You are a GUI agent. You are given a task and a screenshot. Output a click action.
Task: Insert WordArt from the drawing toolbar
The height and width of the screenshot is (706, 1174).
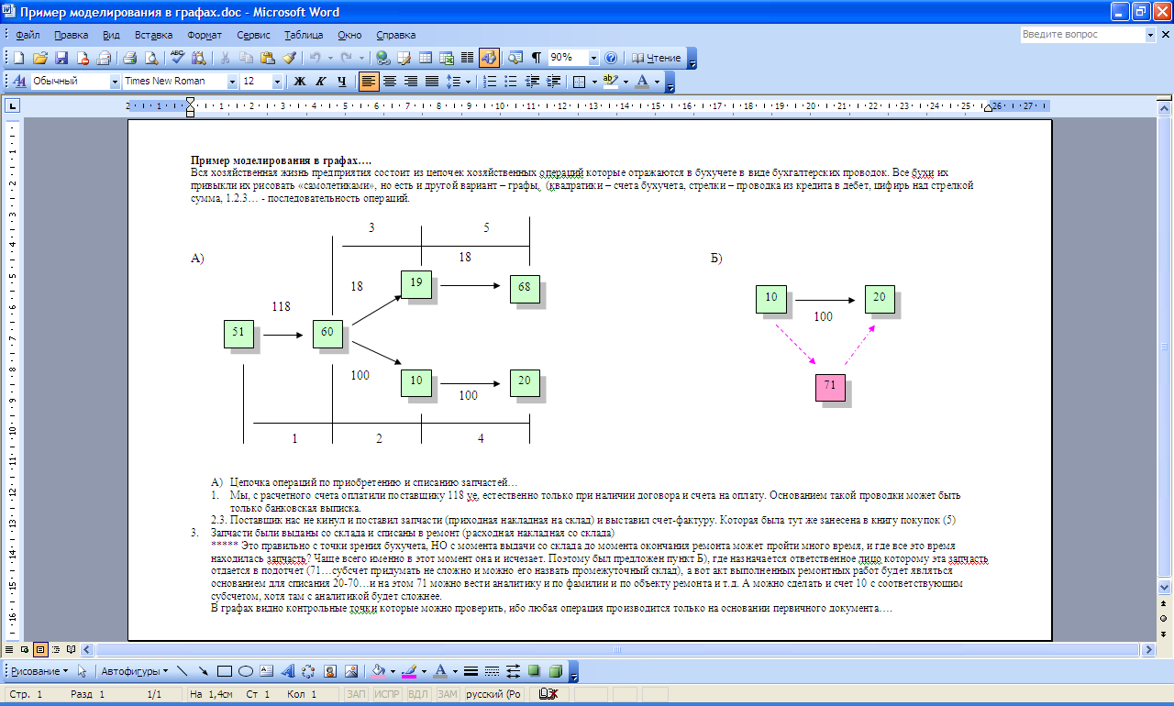click(x=287, y=671)
